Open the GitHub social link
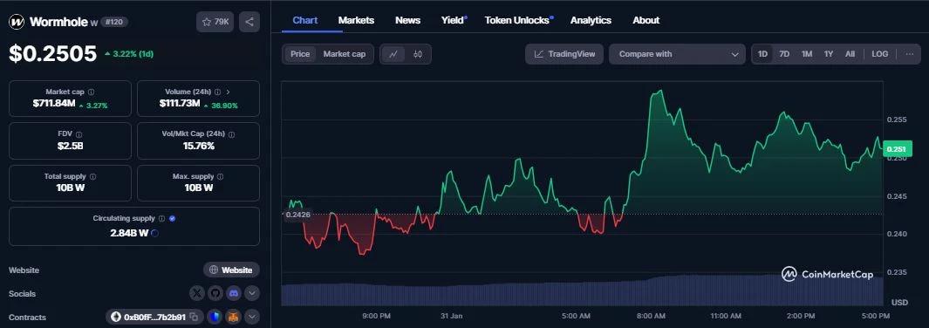This screenshot has height=328, width=929. click(x=215, y=293)
